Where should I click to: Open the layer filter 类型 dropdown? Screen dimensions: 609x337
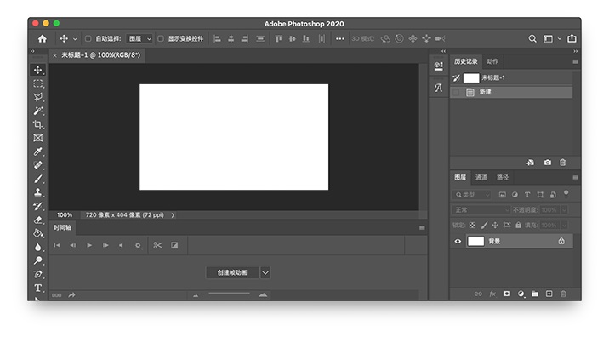471,195
